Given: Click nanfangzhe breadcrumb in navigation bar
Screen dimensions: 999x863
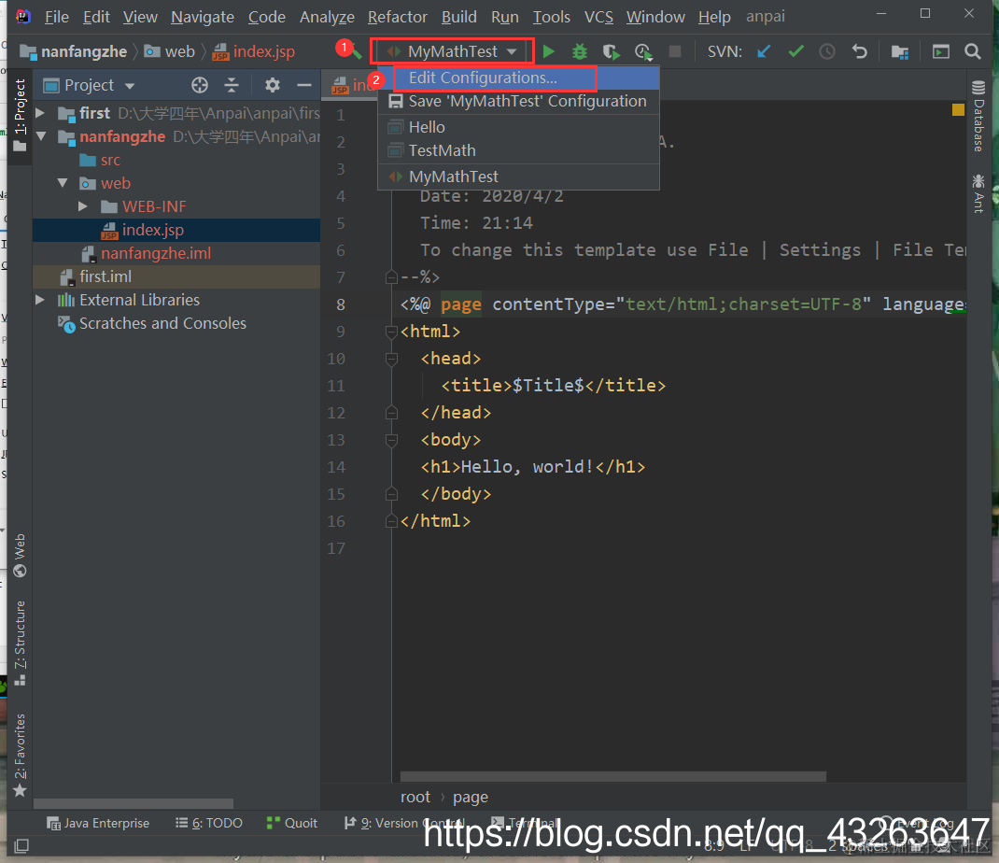Looking at the screenshot, I should (x=74, y=51).
